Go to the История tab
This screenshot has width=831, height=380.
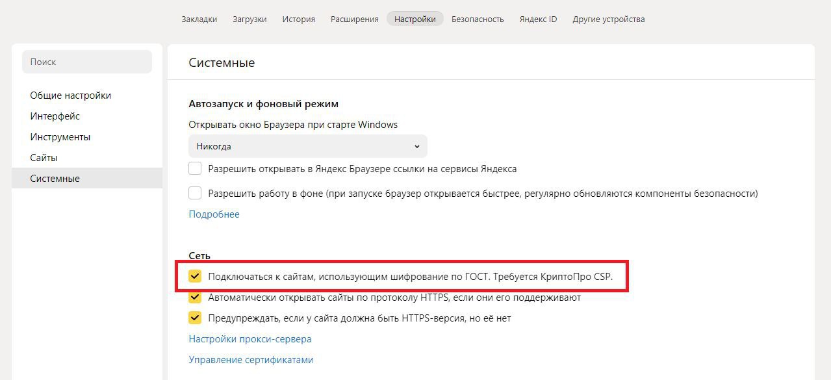(299, 19)
